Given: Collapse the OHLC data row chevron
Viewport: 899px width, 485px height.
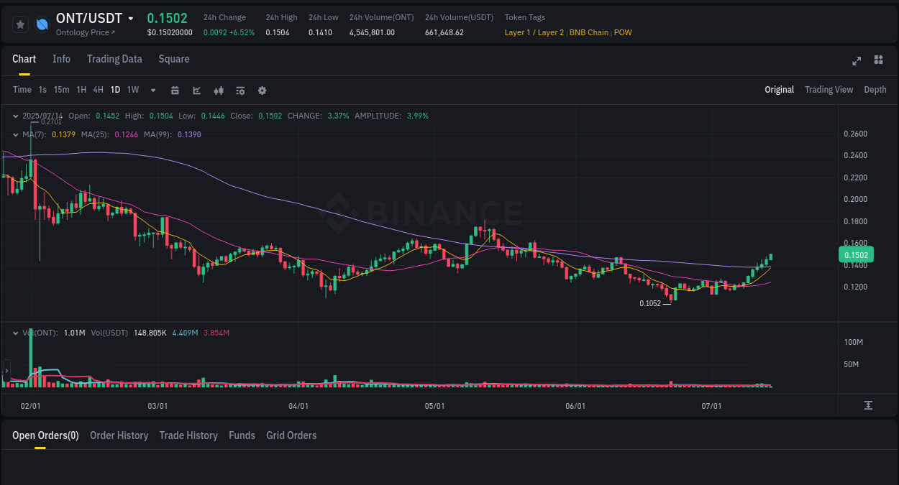Looking at the screenshot, I should 15,115.
